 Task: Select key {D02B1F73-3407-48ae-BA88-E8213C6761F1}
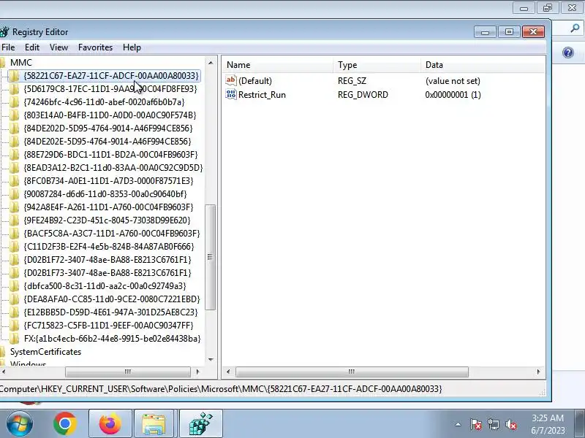[107, 272]
